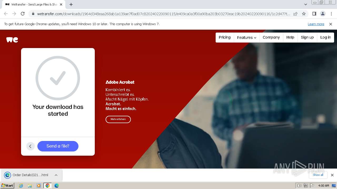337x189 pixels.
Task: Dismiss the Chrome update notice
Action: [x=331, y=24]
